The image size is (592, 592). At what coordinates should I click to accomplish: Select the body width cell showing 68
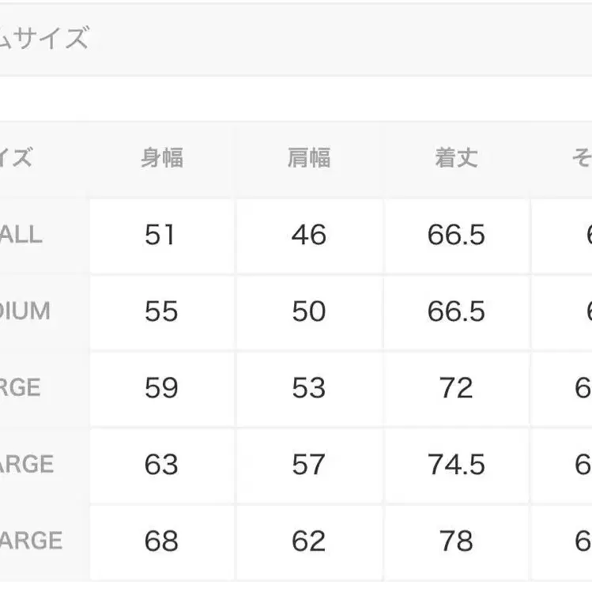pyautogui.click(x=161, y=541)
